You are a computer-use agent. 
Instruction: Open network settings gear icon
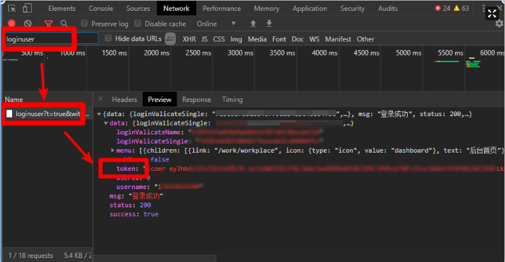click(x=499, y=24)
